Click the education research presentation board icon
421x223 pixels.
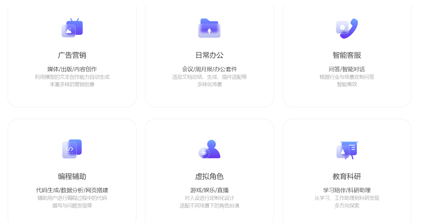pyautogui.click(x=347, y=150)
